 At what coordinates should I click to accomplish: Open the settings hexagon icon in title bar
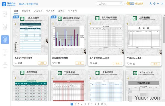point(154,4)
